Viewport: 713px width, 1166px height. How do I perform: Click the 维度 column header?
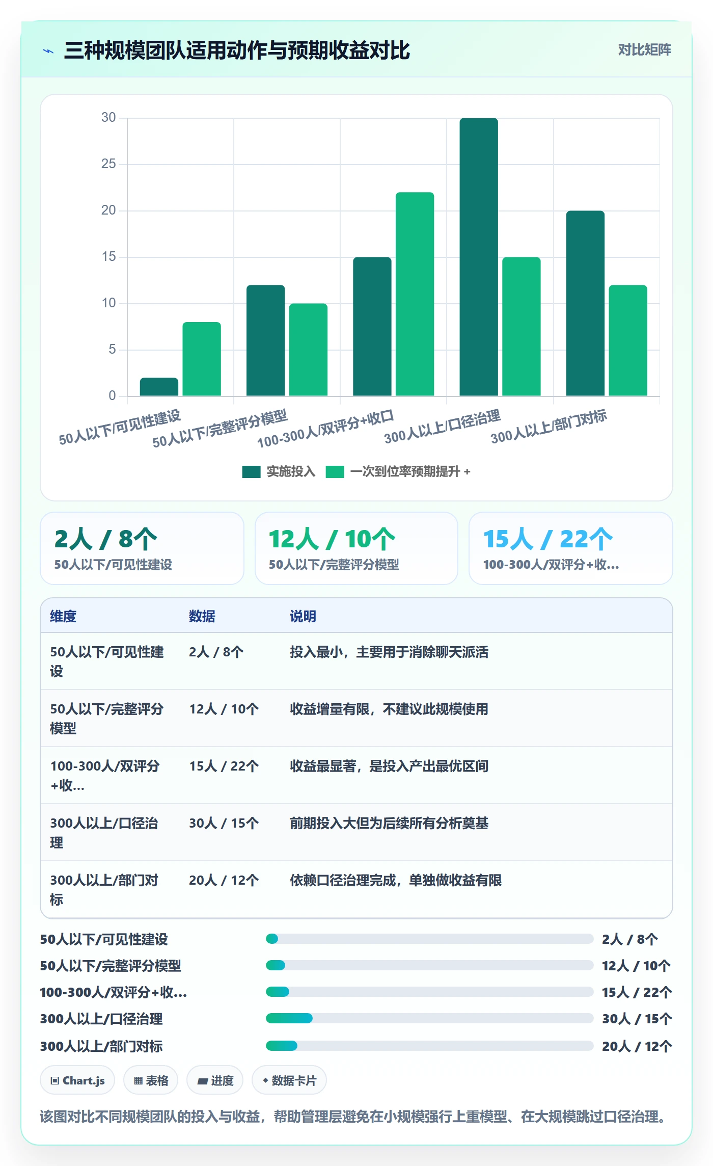(x=63, y=616)
